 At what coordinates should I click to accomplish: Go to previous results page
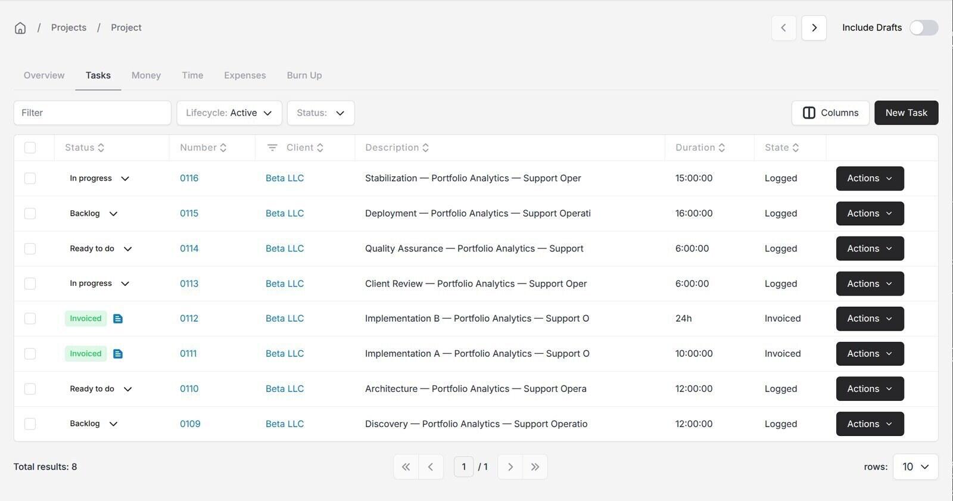tap(431, 467)
